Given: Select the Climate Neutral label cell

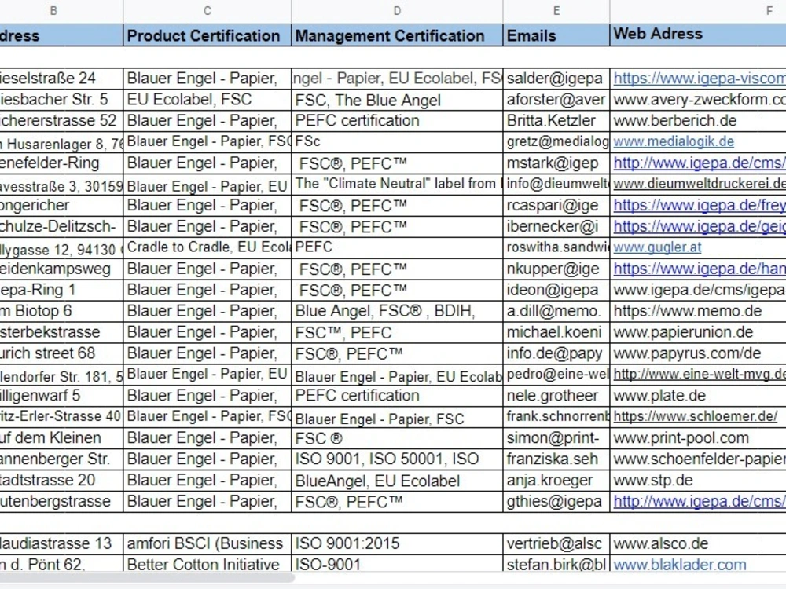Looking at the screenshot, I should click(x=397, y=184).
